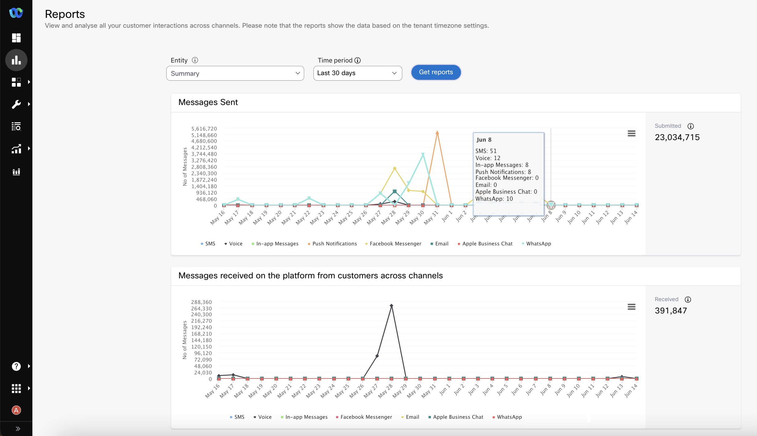Expand the wrench tools submenu arrow
Screen dimensions: 757x436
coord(29,104)
